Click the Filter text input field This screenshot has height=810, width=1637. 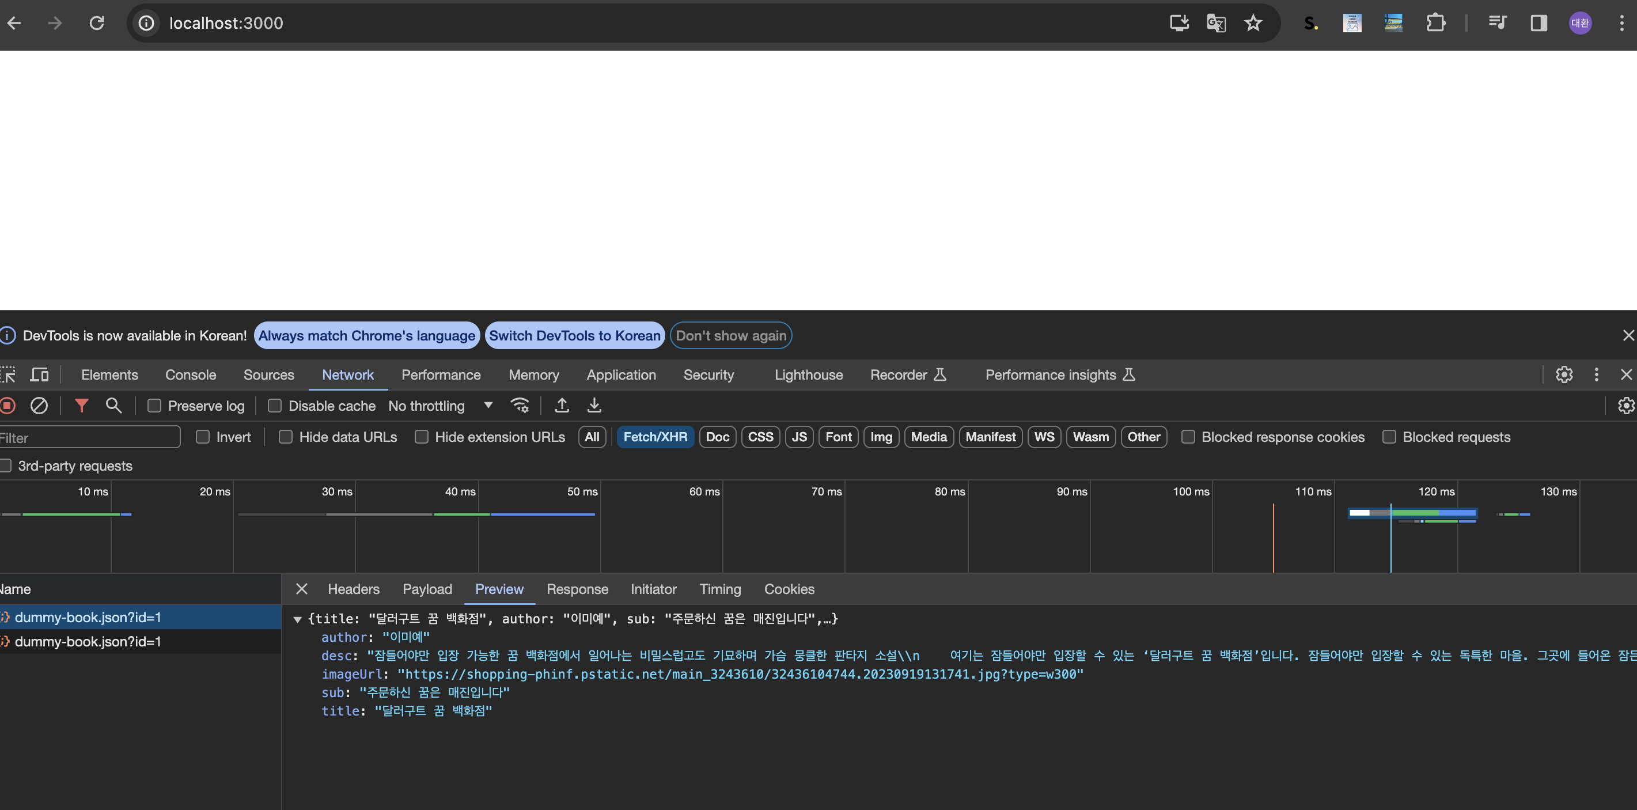point(89,437)
